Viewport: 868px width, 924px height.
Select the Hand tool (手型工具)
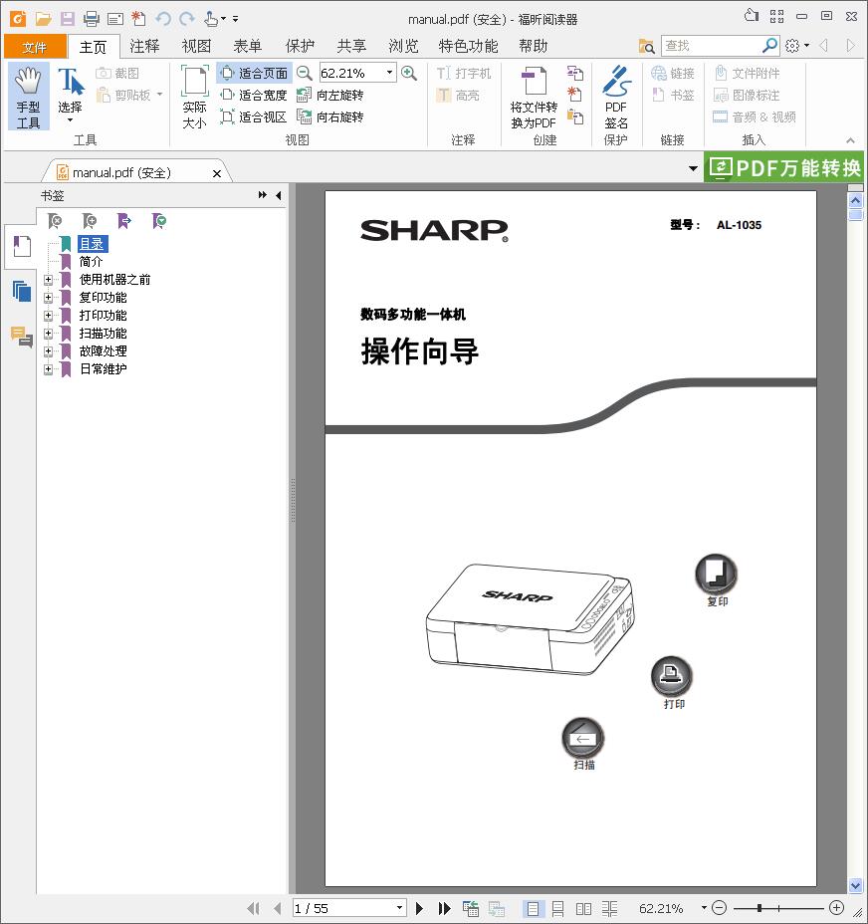[x=28, y=97]
